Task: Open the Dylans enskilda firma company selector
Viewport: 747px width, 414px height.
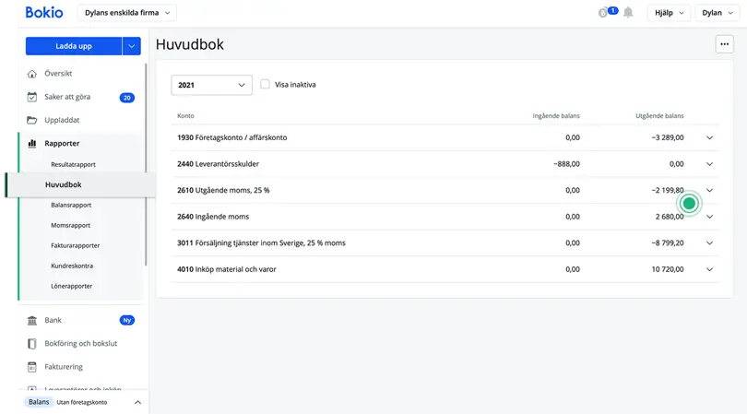Action: [x=127, y=13]
